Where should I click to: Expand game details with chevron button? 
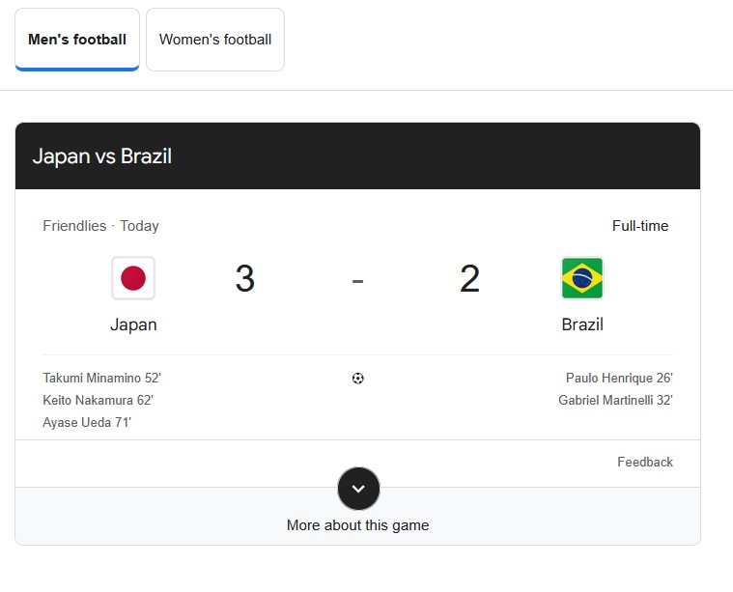[x=358, y=489]
